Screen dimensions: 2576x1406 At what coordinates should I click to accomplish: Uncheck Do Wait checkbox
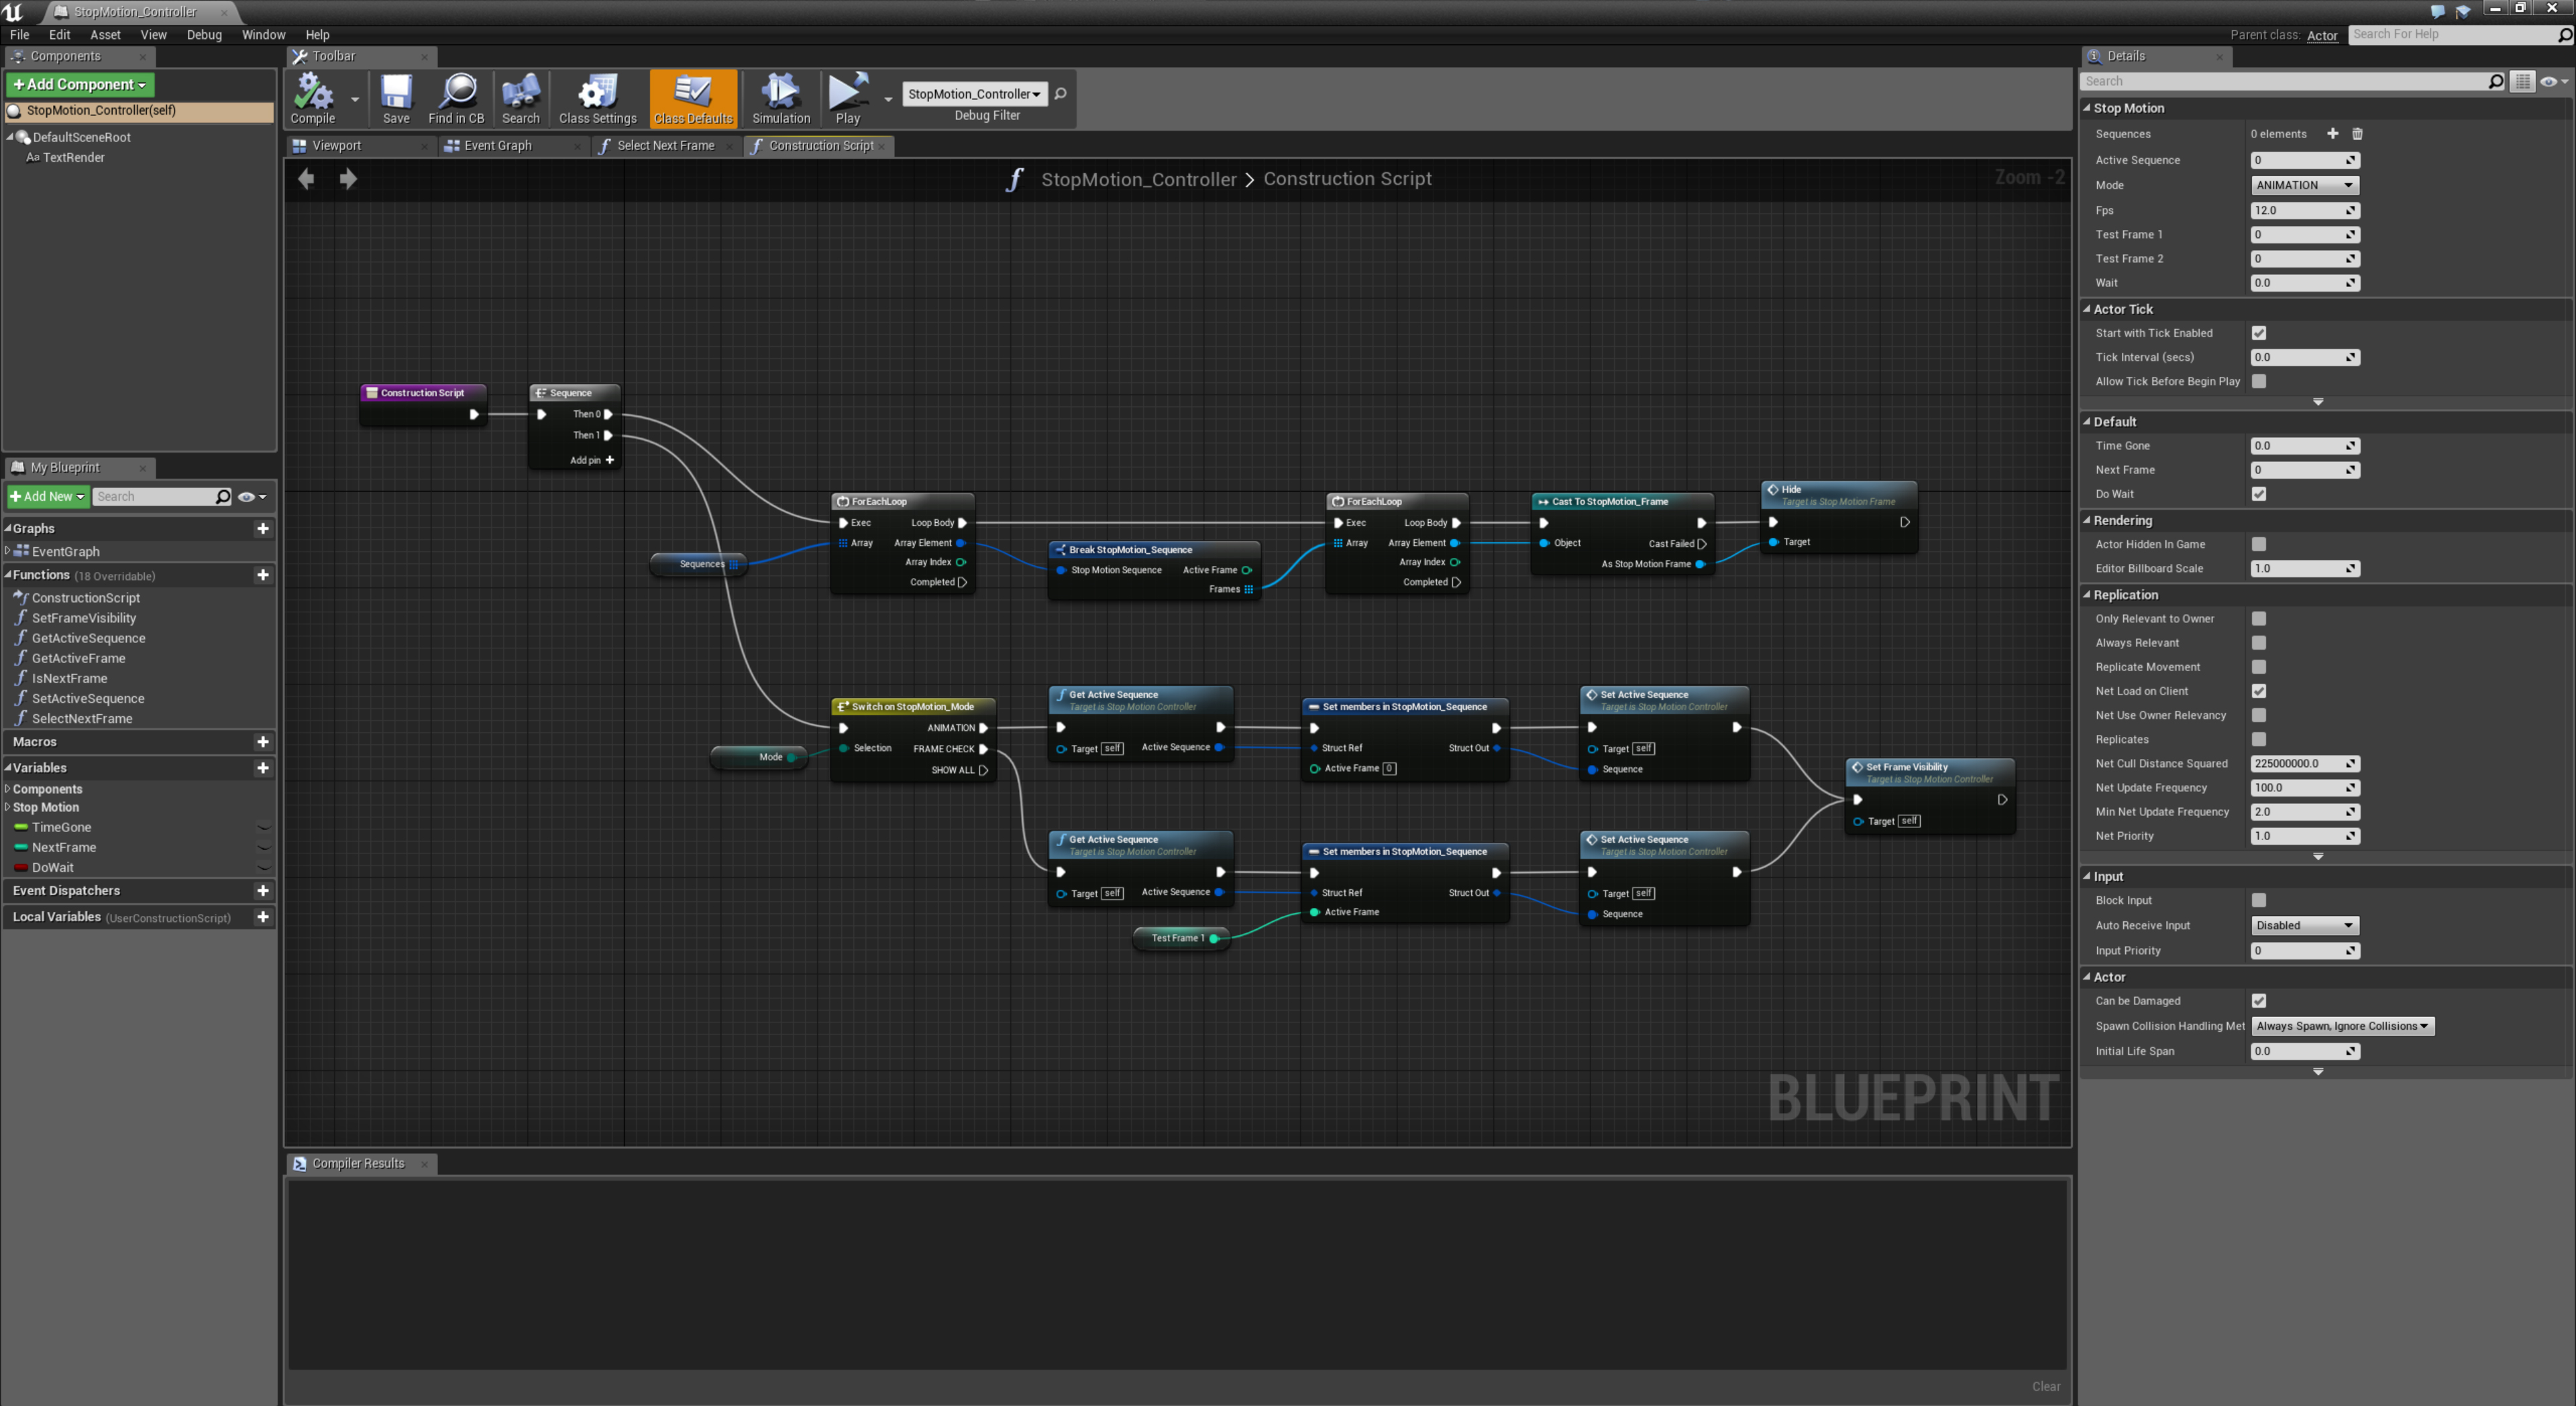point(2258,493)
